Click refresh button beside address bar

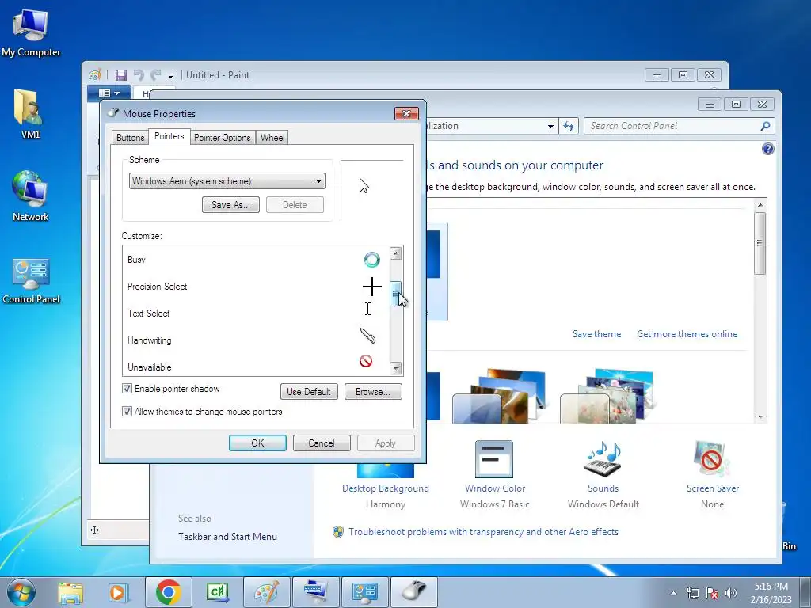click(569, 126)
